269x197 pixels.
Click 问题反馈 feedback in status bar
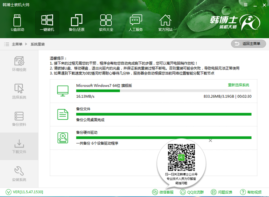point(222,192)
